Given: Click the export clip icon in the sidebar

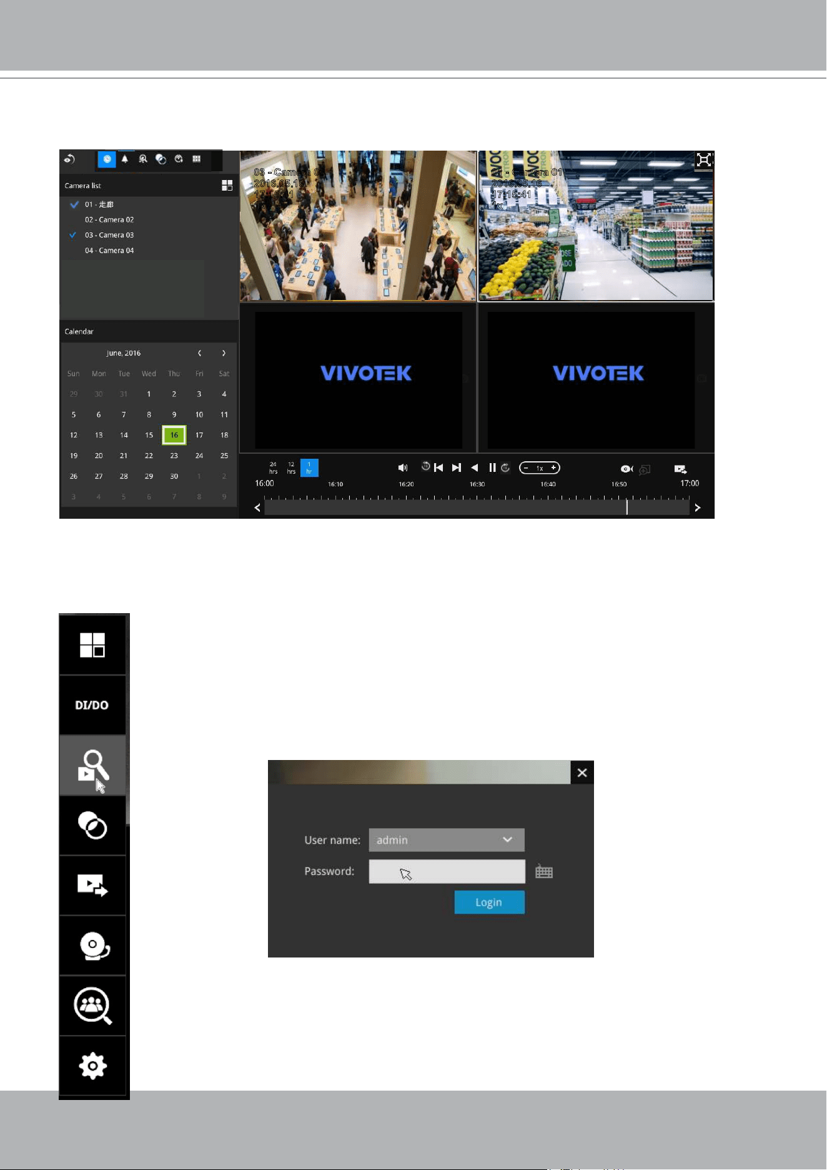Looking at the screenshot, I should [92, 886].
